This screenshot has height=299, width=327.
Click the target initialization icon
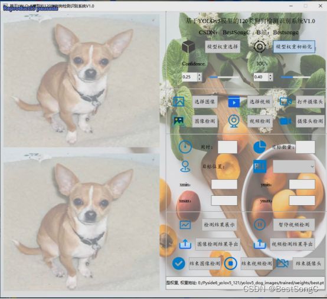click(260, 47)
